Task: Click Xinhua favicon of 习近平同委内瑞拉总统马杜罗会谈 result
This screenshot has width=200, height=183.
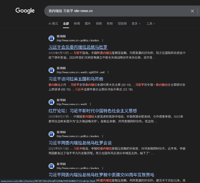Action: (51, 134)
